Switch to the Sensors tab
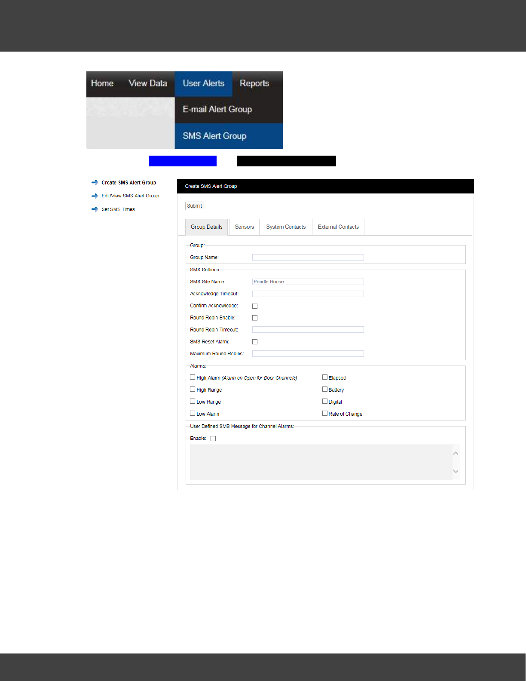The width and height of the screenshot is (526, 681). coord(245,227)
